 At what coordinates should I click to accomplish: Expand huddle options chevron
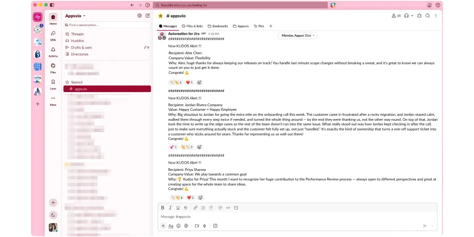(412, 15)
